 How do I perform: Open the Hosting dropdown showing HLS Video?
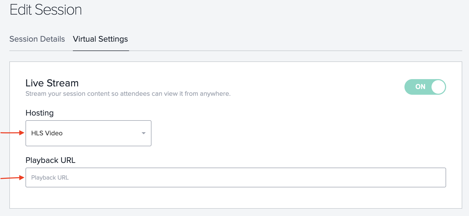point(88,133)
